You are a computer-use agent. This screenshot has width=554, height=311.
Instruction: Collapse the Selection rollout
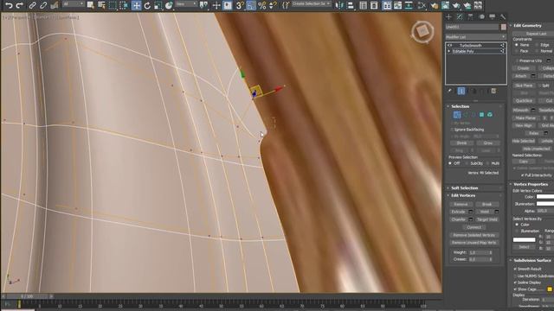click(x=460, y=106)
